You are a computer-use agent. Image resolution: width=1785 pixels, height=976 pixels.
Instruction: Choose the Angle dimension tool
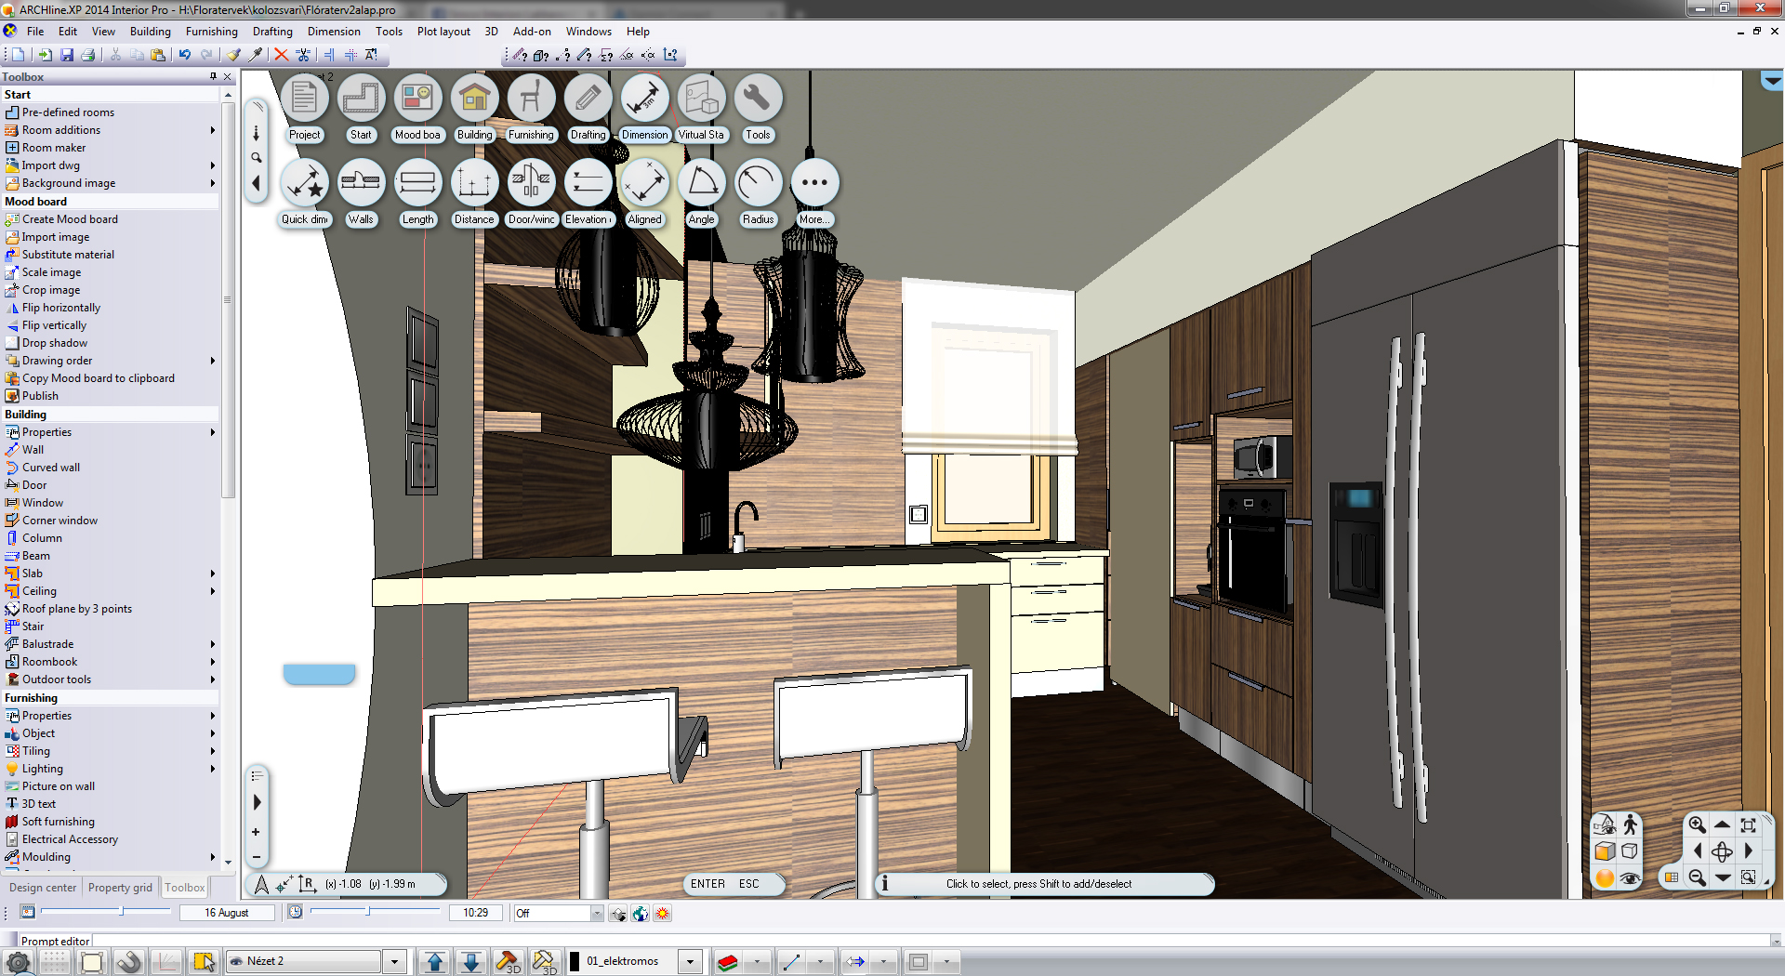tap(701, 183)
